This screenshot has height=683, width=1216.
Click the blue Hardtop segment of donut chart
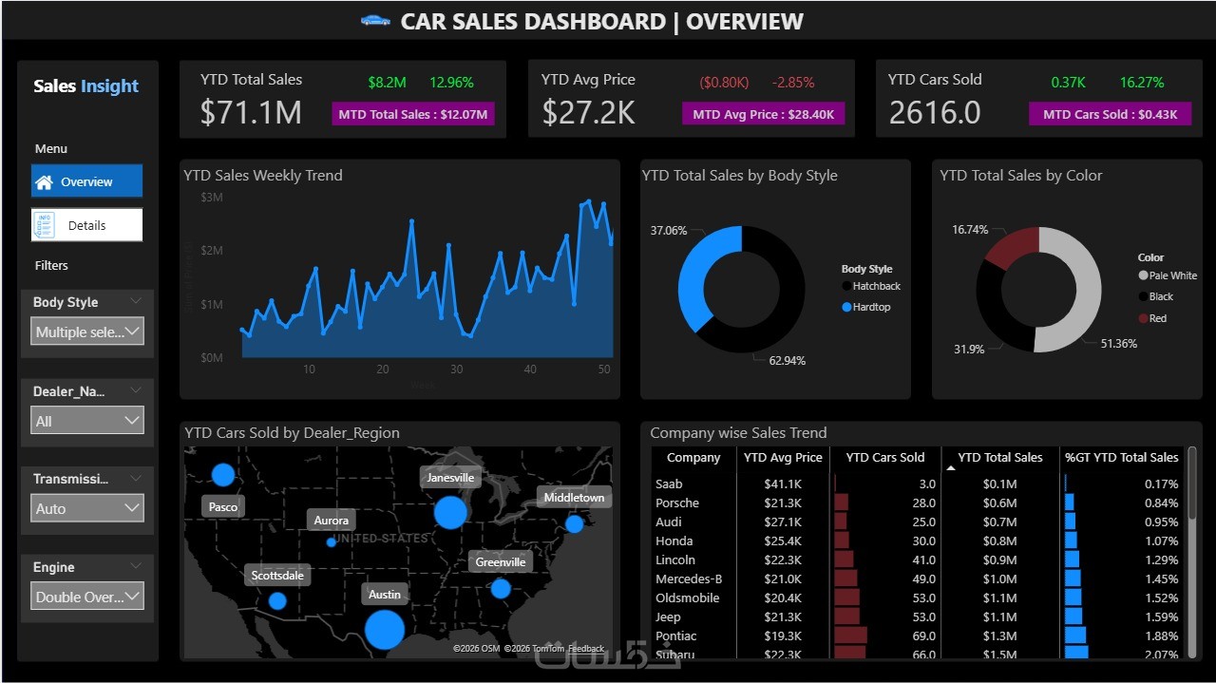(694, 277)
